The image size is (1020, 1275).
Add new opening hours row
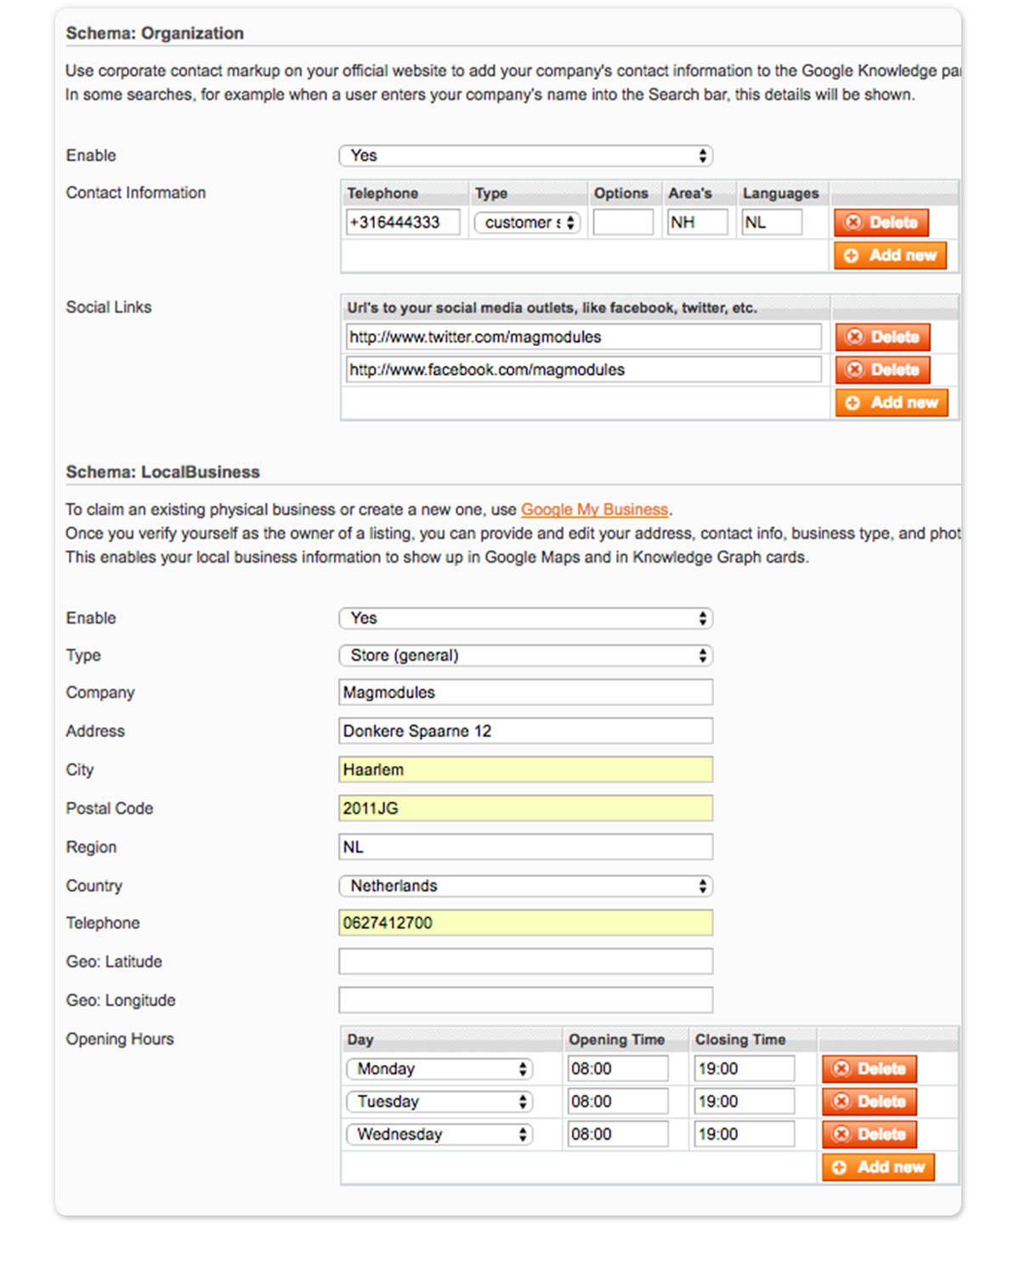pos(878,1167)
